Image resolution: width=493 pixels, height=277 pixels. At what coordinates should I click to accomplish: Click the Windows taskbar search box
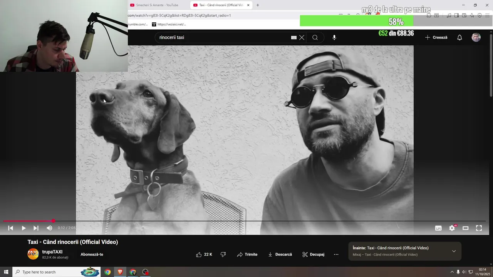pyautogui.click(x=57, y=272)
